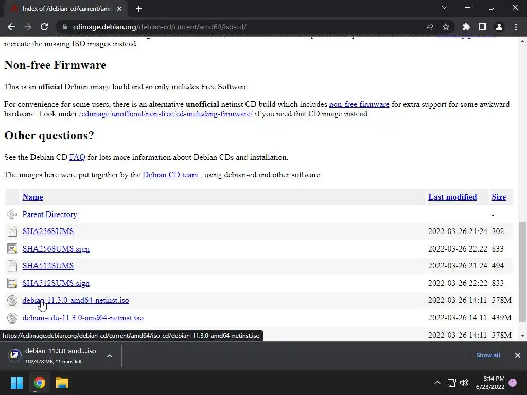This screenshot has width=527, height=395.
Task: Click the Other questions? heading
Action: click(49, 136)
